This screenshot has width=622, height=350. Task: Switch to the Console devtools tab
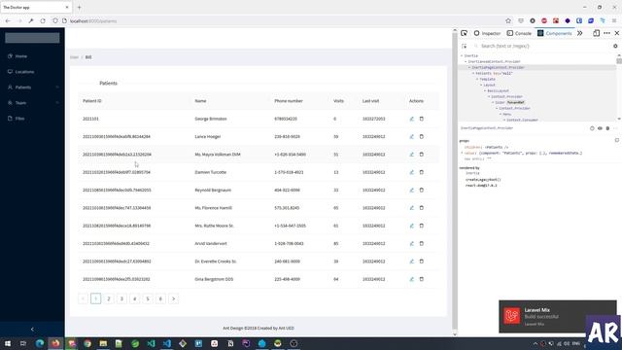[x=519, y=33]
